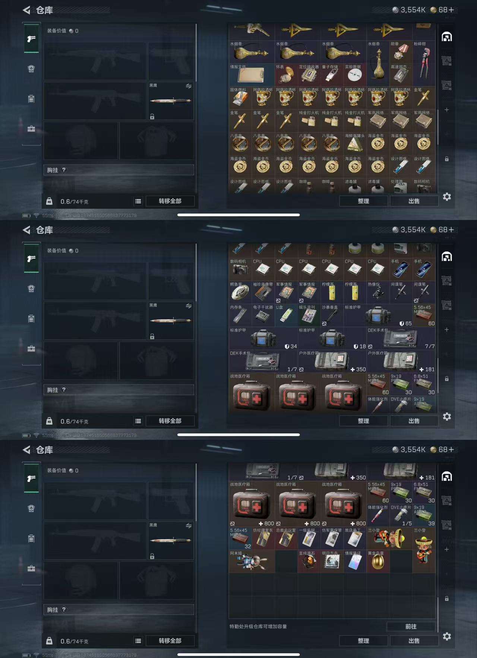This screenshot has width=477, height=658.
Task: Click 整理 in the topmost screenshot
Action: (363, 201)
